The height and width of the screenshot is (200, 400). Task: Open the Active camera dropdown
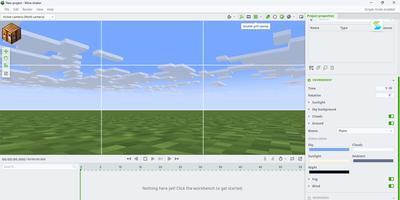pos(28,17)
